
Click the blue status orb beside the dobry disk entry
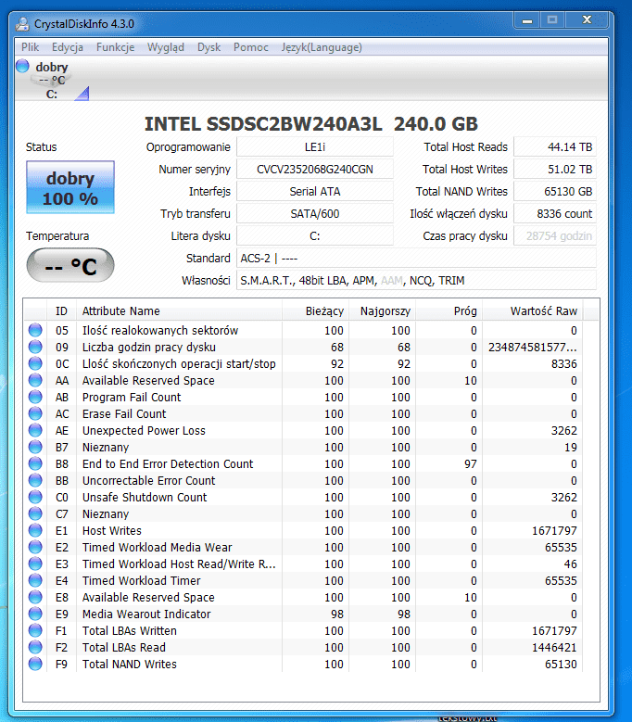[x=22, y=66]
